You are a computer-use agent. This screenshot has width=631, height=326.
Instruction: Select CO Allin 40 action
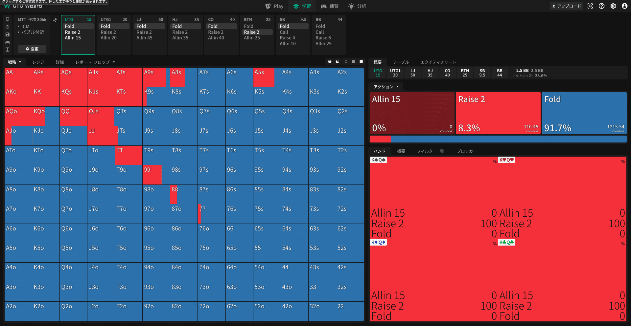[x=222, y=38]
